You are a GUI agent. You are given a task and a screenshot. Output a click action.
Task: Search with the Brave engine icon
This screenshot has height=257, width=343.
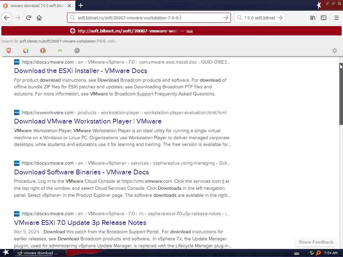(9, 51)
